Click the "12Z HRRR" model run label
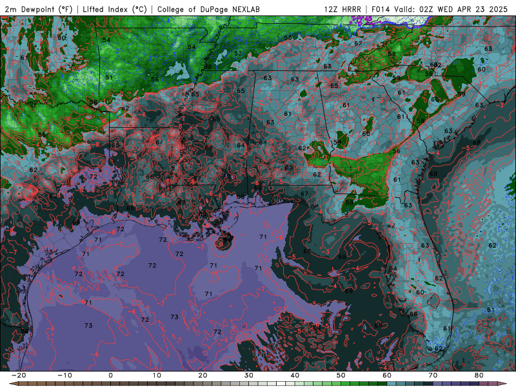The height and width of the screenshot is (387, 516). pos(342,9)
